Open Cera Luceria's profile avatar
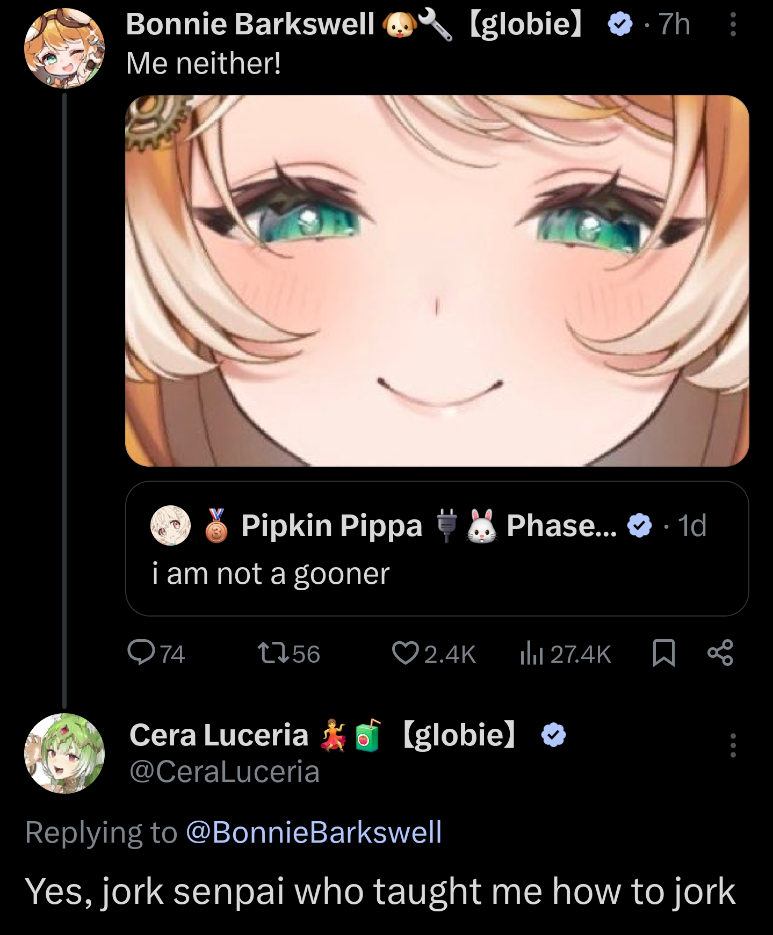Viewport: 773px width, 935px height. click(64, 753)
